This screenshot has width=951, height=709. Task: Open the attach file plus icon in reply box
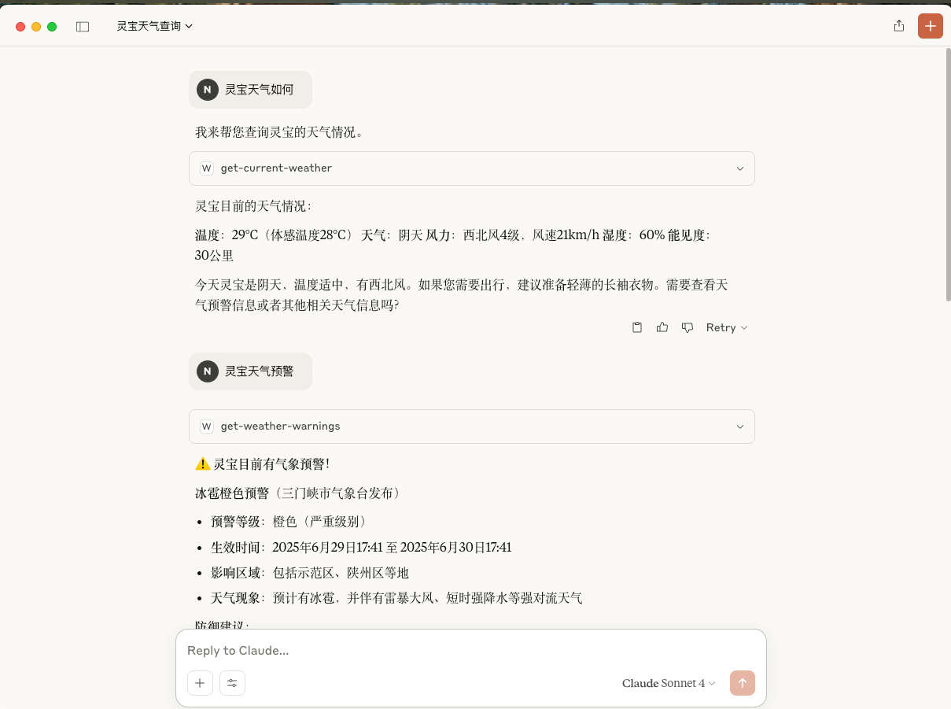[x=200, y=683]
